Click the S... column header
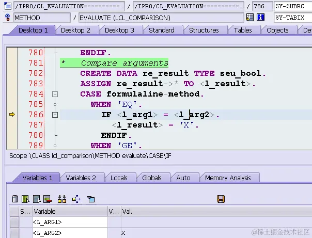This screenshot has width=312, height=238. click(x=26, y=211)
